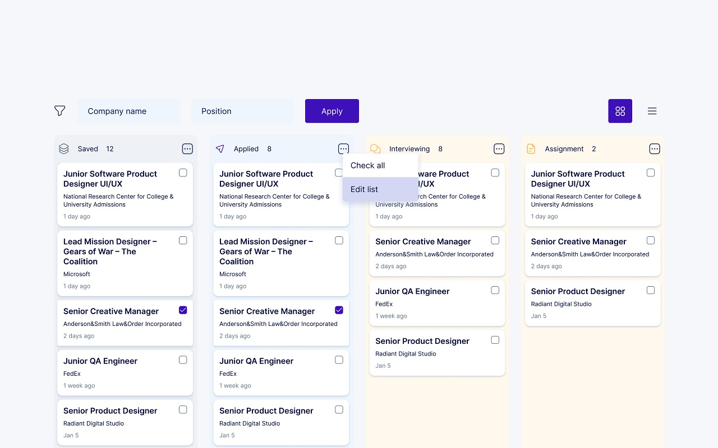This screenshot has height=448, width=718.
Task: Select the chat bubble icon beside Interviewing
Action: pyautogui.click(x=375, y=148)
